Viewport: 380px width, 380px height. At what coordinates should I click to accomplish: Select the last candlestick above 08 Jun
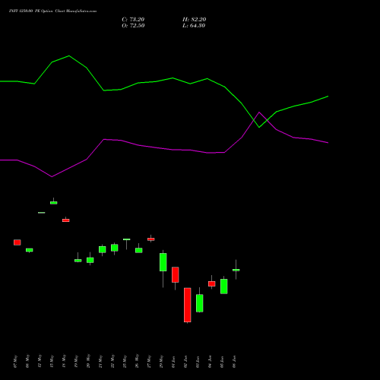pos(236,270)
